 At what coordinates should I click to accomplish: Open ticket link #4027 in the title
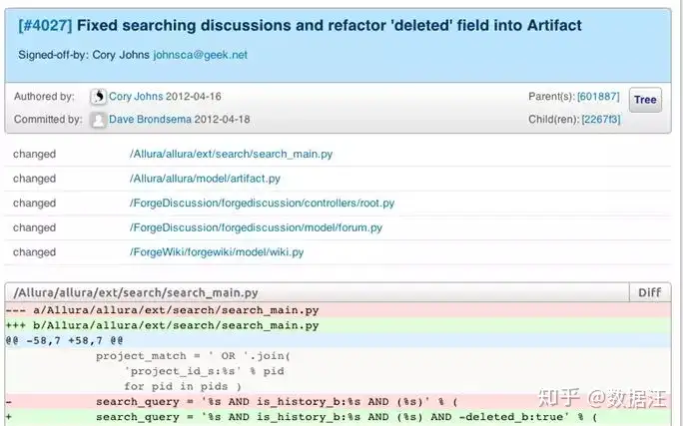tap(45, 25)
